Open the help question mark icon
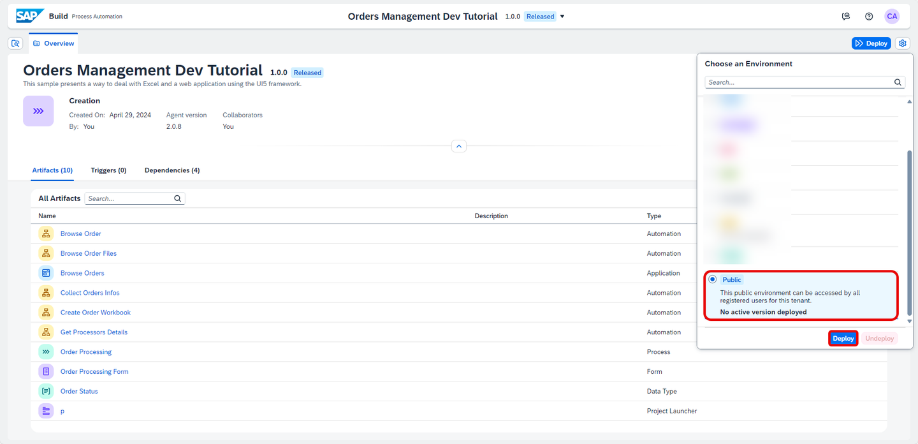 [x=869, y=17]
